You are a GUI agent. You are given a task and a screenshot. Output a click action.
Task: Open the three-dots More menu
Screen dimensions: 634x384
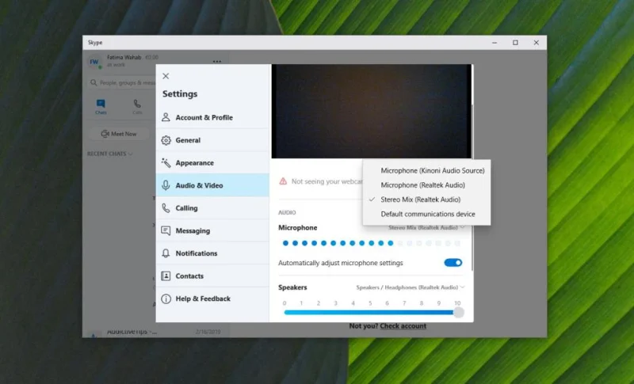217,62
